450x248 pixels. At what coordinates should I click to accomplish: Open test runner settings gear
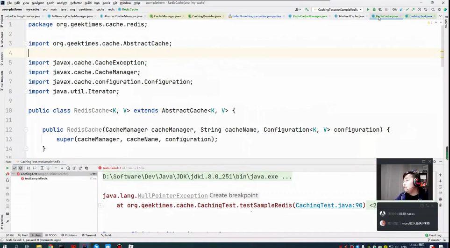[x=87, y=168]
